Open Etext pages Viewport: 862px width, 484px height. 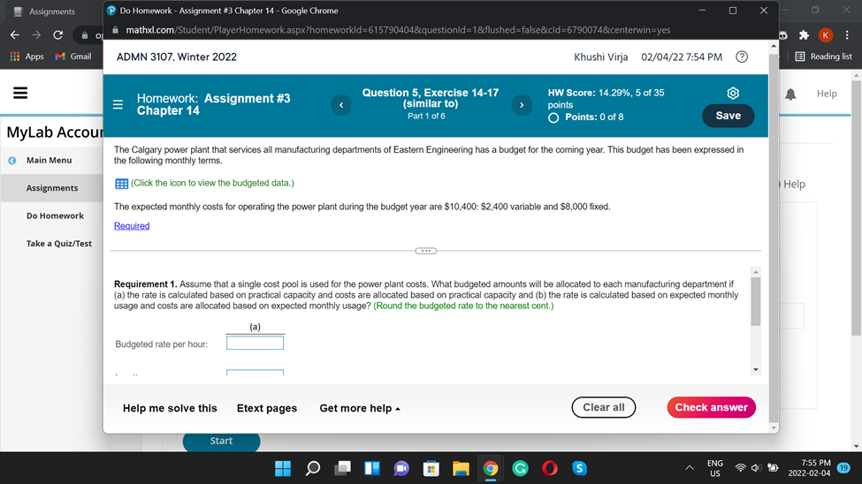click(267, 408)
